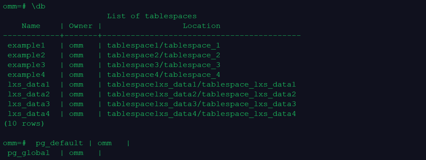
Task: Click the tablespace1/tablespace_1 location path
Action: (x=163, y=45)
